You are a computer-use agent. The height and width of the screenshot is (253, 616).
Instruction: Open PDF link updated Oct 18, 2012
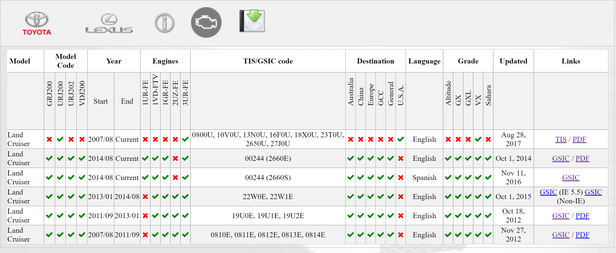582,216
